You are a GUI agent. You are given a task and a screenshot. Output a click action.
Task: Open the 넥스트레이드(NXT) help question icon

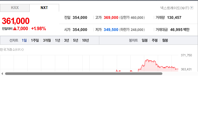click(191, 8)
